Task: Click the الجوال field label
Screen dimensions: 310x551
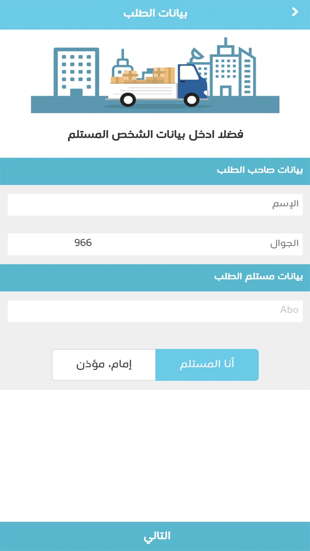Action: click(284, 244)
